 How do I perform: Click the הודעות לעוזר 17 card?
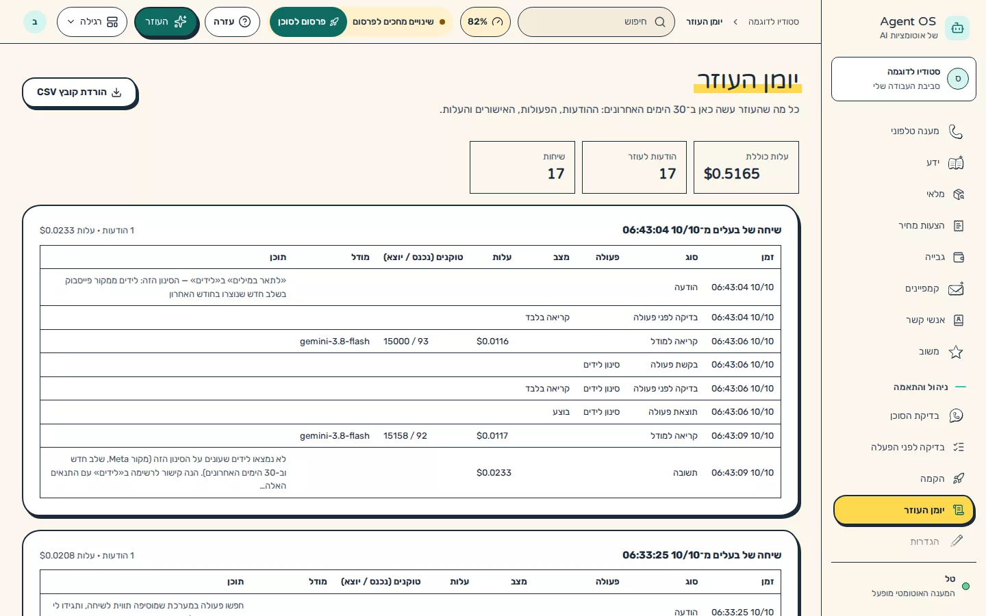634,167
